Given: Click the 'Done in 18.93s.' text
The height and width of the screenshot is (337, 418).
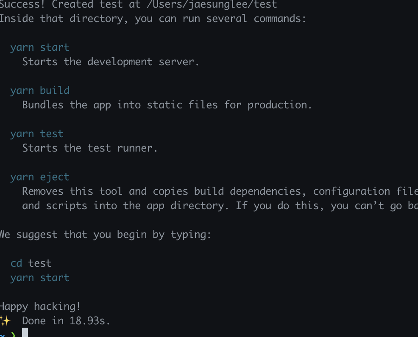Looking at the screenshot, I should tap(66, 321).
